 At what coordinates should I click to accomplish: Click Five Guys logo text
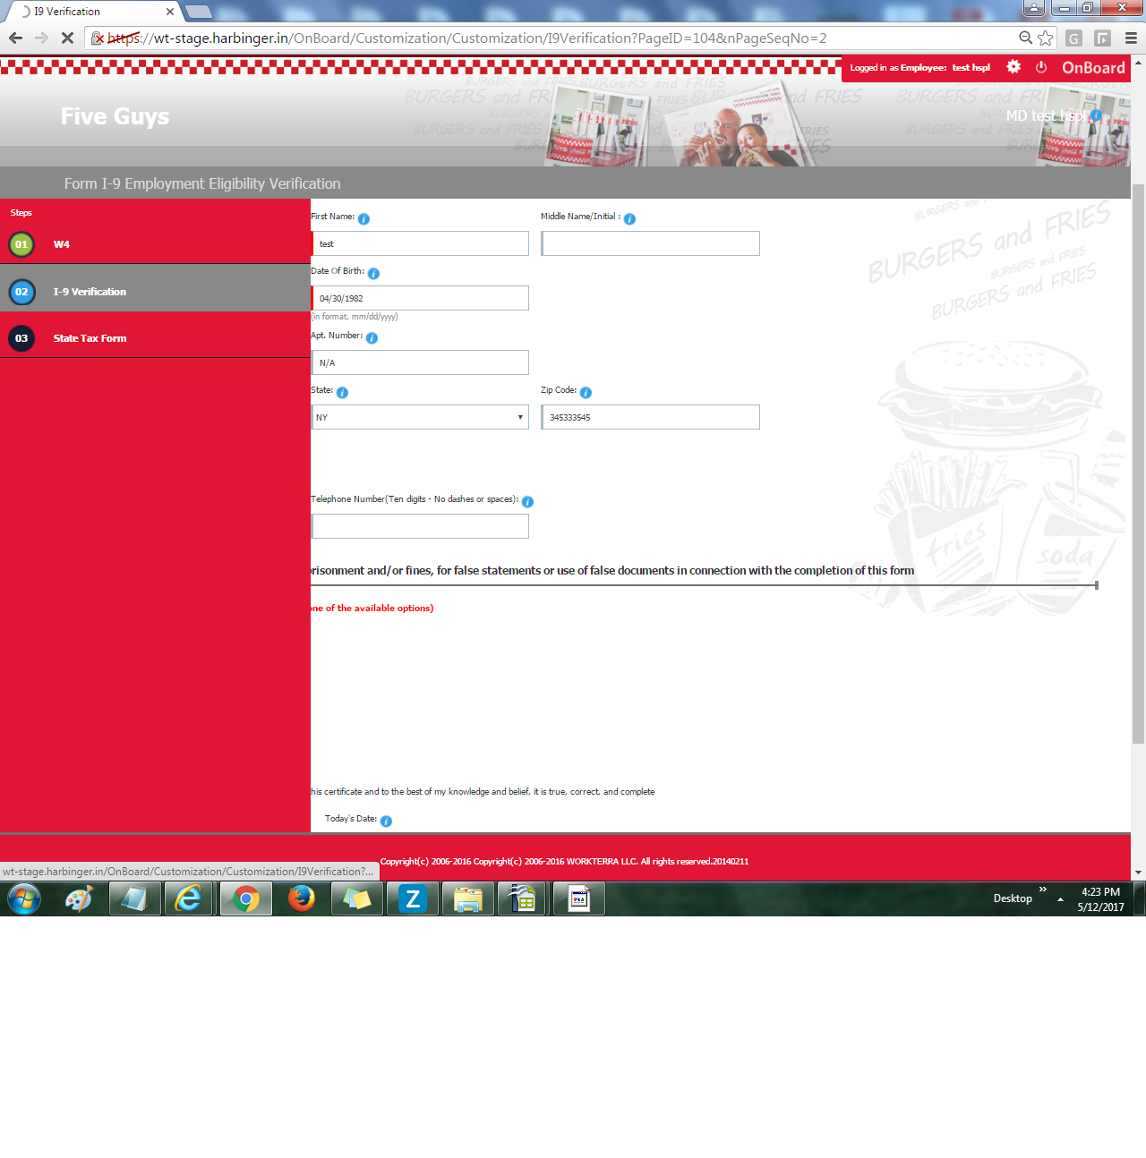115,116
